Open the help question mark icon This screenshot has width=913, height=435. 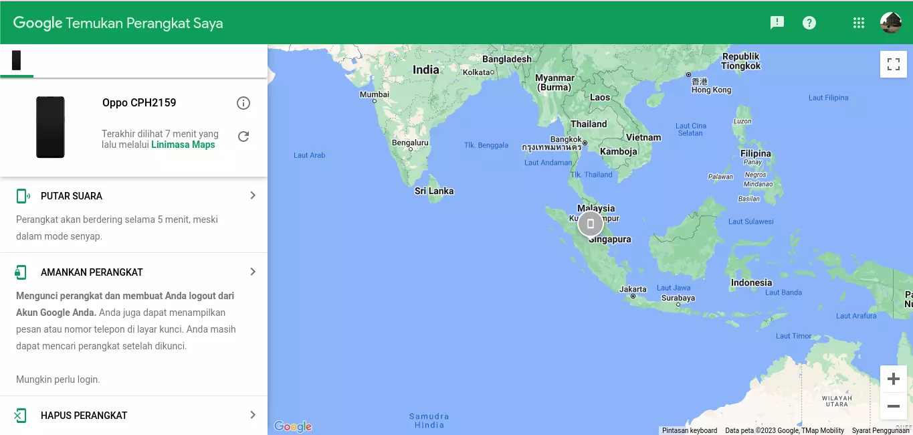click(809, 23)
